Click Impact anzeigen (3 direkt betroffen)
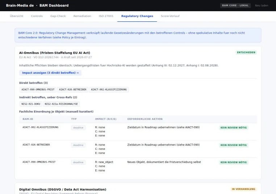Viewport: 276px width, 194px height. pos(50,73)
